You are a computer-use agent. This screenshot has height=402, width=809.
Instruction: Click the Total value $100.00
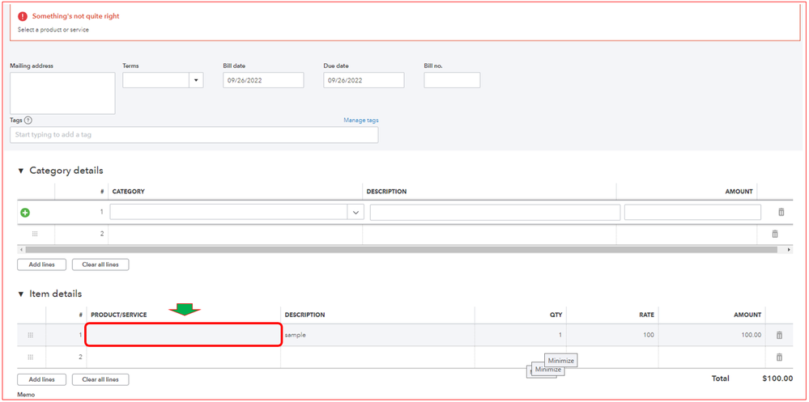click(x=777, y=379)
